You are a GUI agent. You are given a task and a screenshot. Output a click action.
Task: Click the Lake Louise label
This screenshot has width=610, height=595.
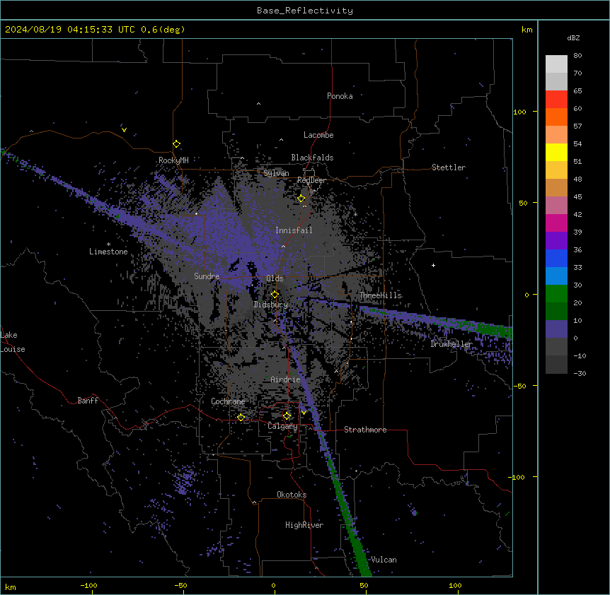[13, 342]
